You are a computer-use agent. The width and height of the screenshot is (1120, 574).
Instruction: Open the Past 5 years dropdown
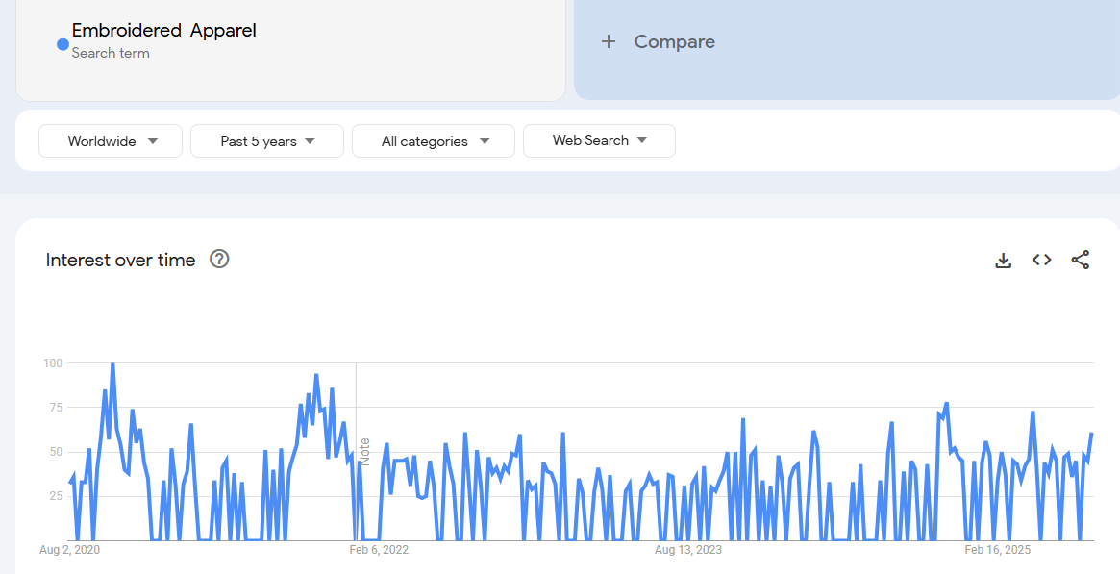click(267, 141)
